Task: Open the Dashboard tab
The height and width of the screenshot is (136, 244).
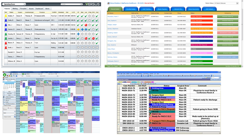Action: click(x=39, y=9)
